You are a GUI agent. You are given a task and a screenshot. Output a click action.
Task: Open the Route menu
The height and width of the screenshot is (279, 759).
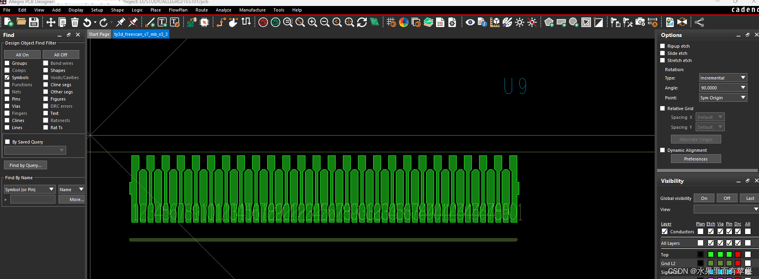click(x=201, y=10)
